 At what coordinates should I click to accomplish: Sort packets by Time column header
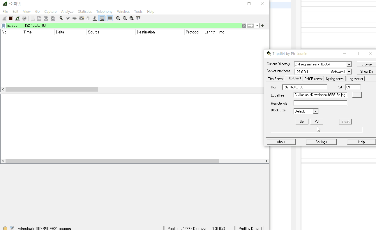38,32
